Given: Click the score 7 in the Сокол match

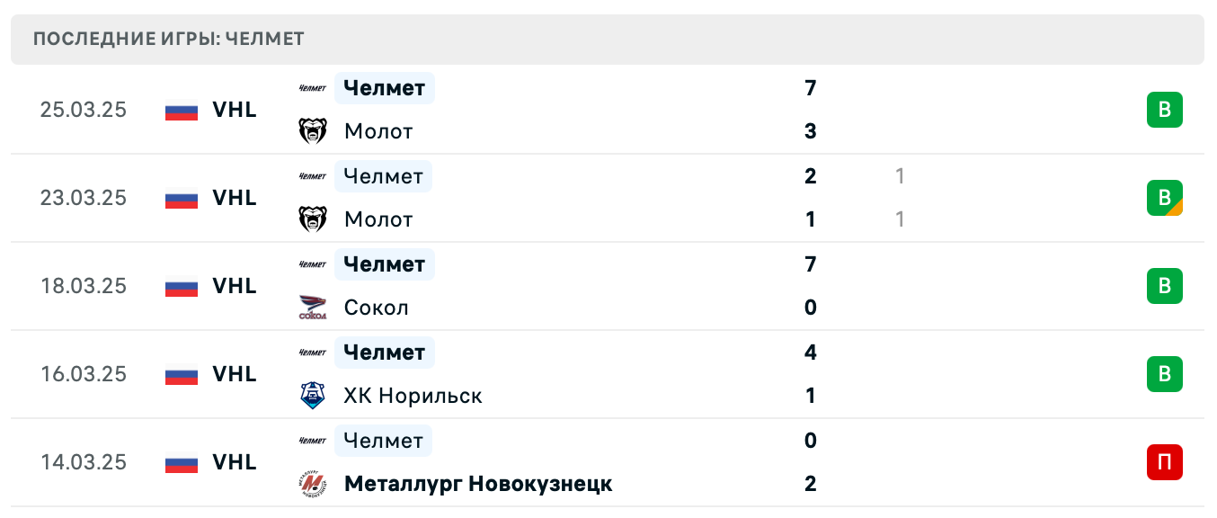Looking at the screenshot, I should [x=811, y=264].
